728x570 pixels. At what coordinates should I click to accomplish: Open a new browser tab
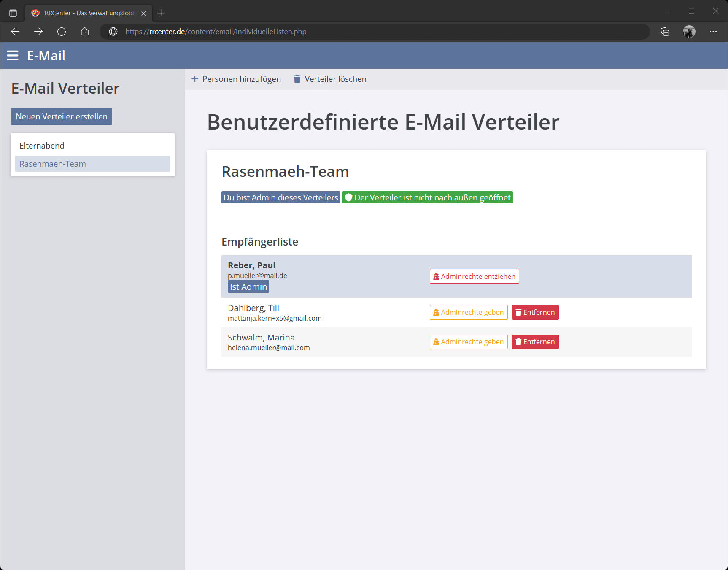[x=161, y=13]
